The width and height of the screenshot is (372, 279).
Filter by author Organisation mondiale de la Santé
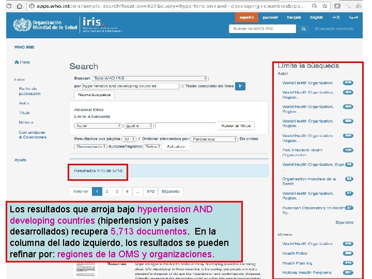pos(309,181)
